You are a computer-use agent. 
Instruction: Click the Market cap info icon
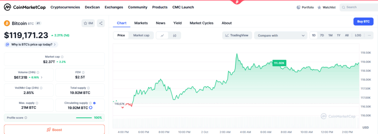coord(62,57)
